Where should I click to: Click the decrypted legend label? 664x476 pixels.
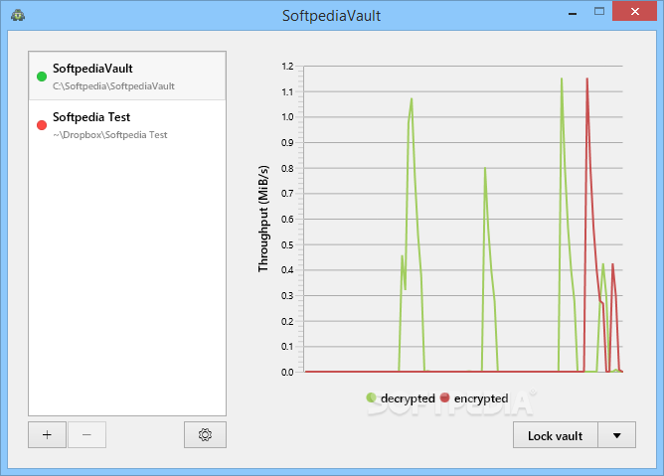pyautogui.click(x=408, y=398)
